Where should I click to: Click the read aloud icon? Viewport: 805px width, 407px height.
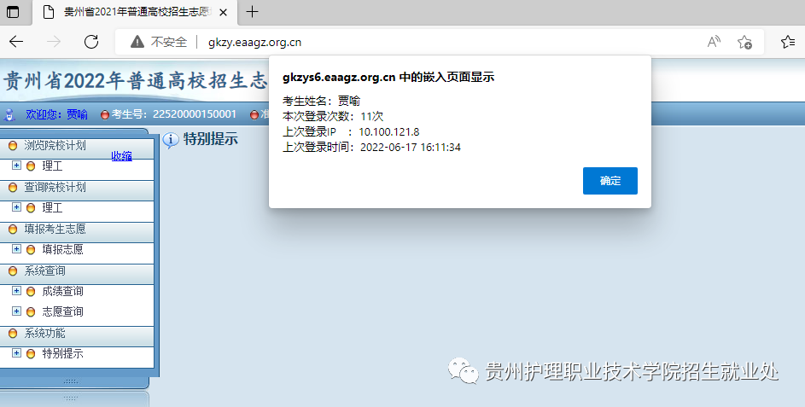click(x=714, y=42)
